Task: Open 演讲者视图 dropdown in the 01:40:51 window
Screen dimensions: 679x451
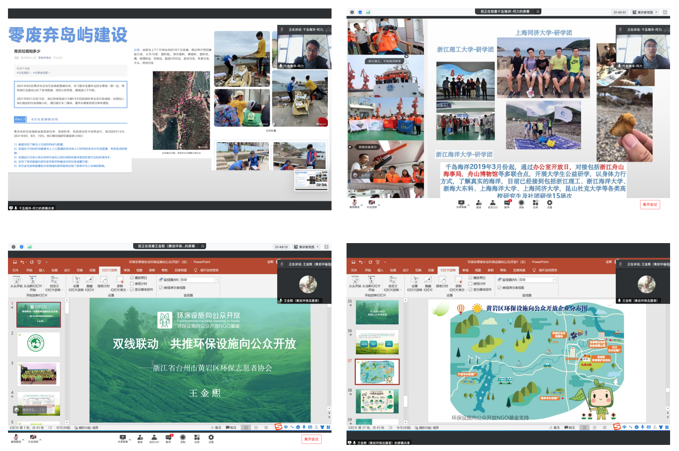Action: (645, 12)
